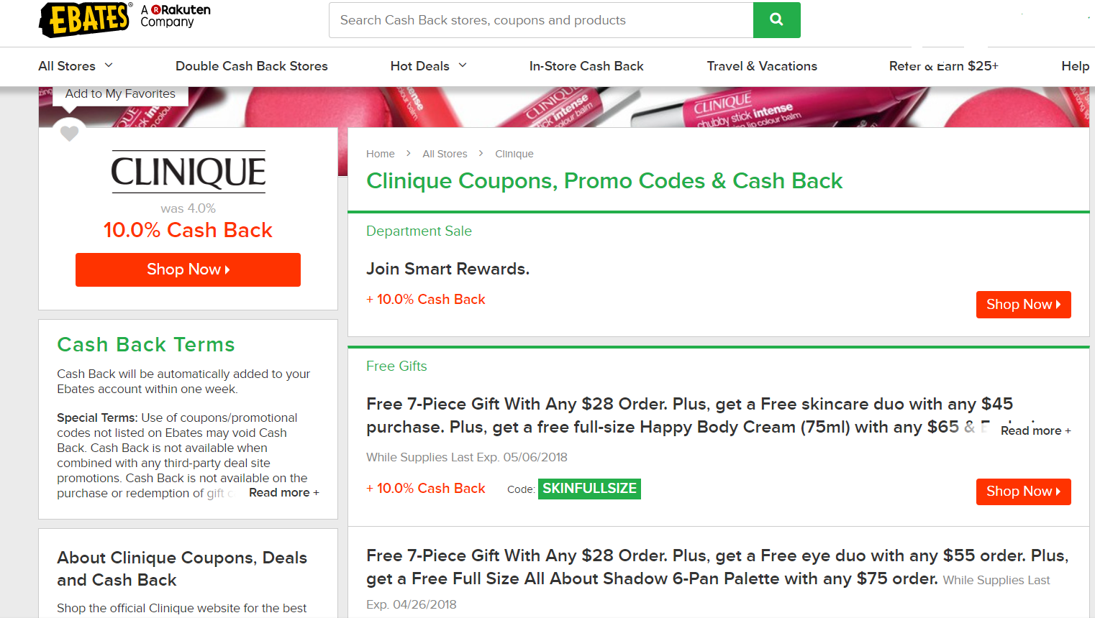The height and width of the screenshot is (618, 1095).
Task: Click the Clinique brand logo
Action: 188,172
